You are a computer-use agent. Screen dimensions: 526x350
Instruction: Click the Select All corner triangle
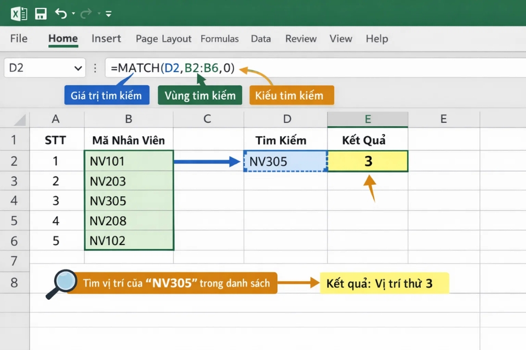(x=20, y=120)
